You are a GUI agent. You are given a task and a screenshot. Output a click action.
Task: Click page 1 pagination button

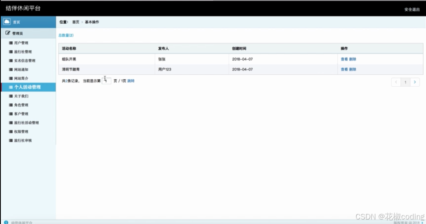pos(405,82)
